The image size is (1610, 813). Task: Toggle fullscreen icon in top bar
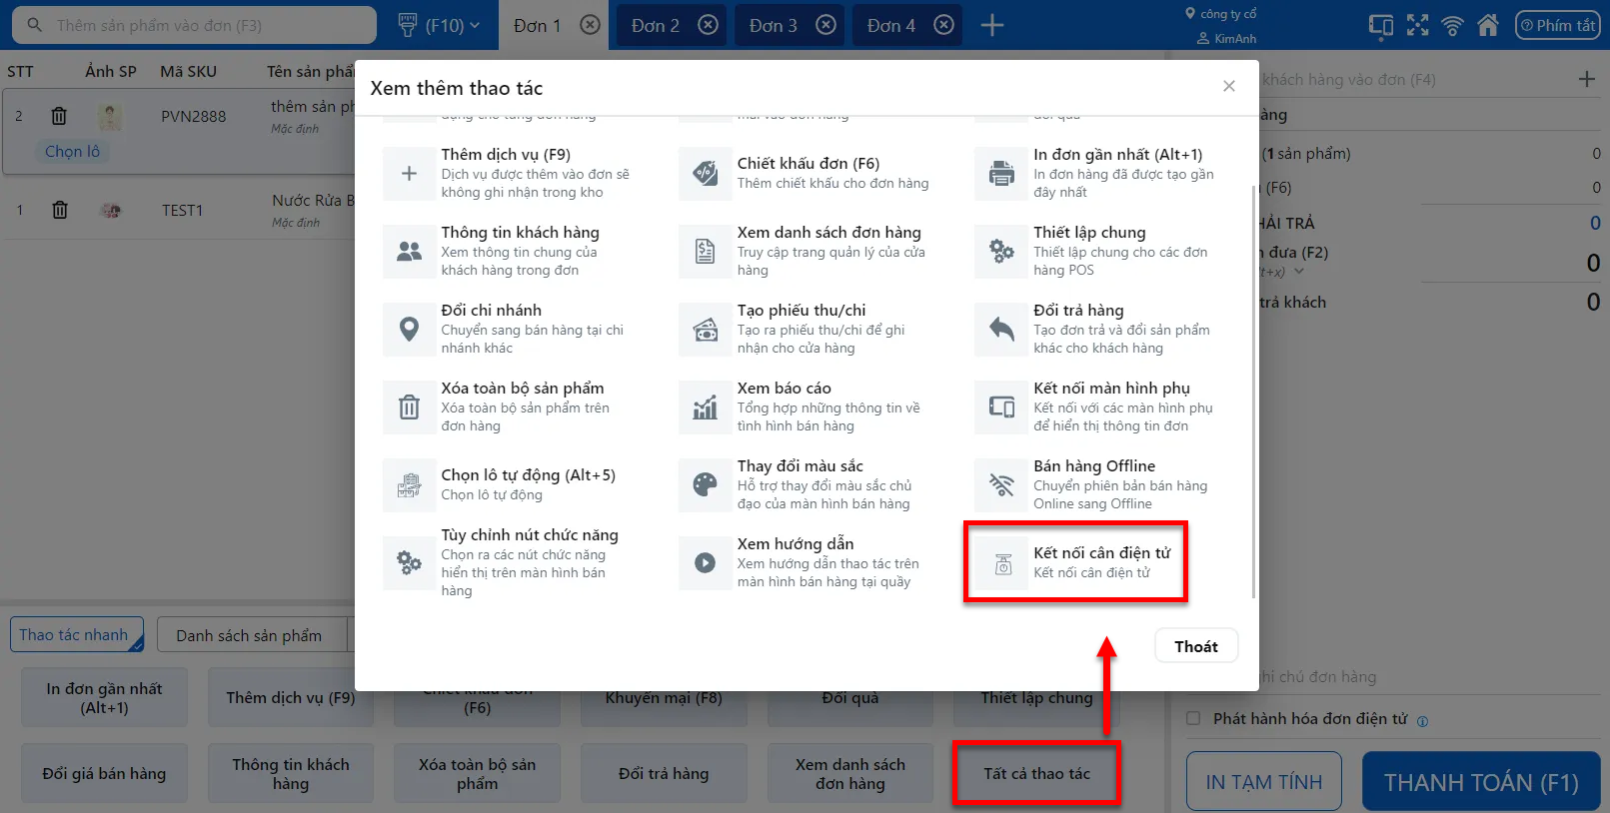click(x=1417, y=25)
